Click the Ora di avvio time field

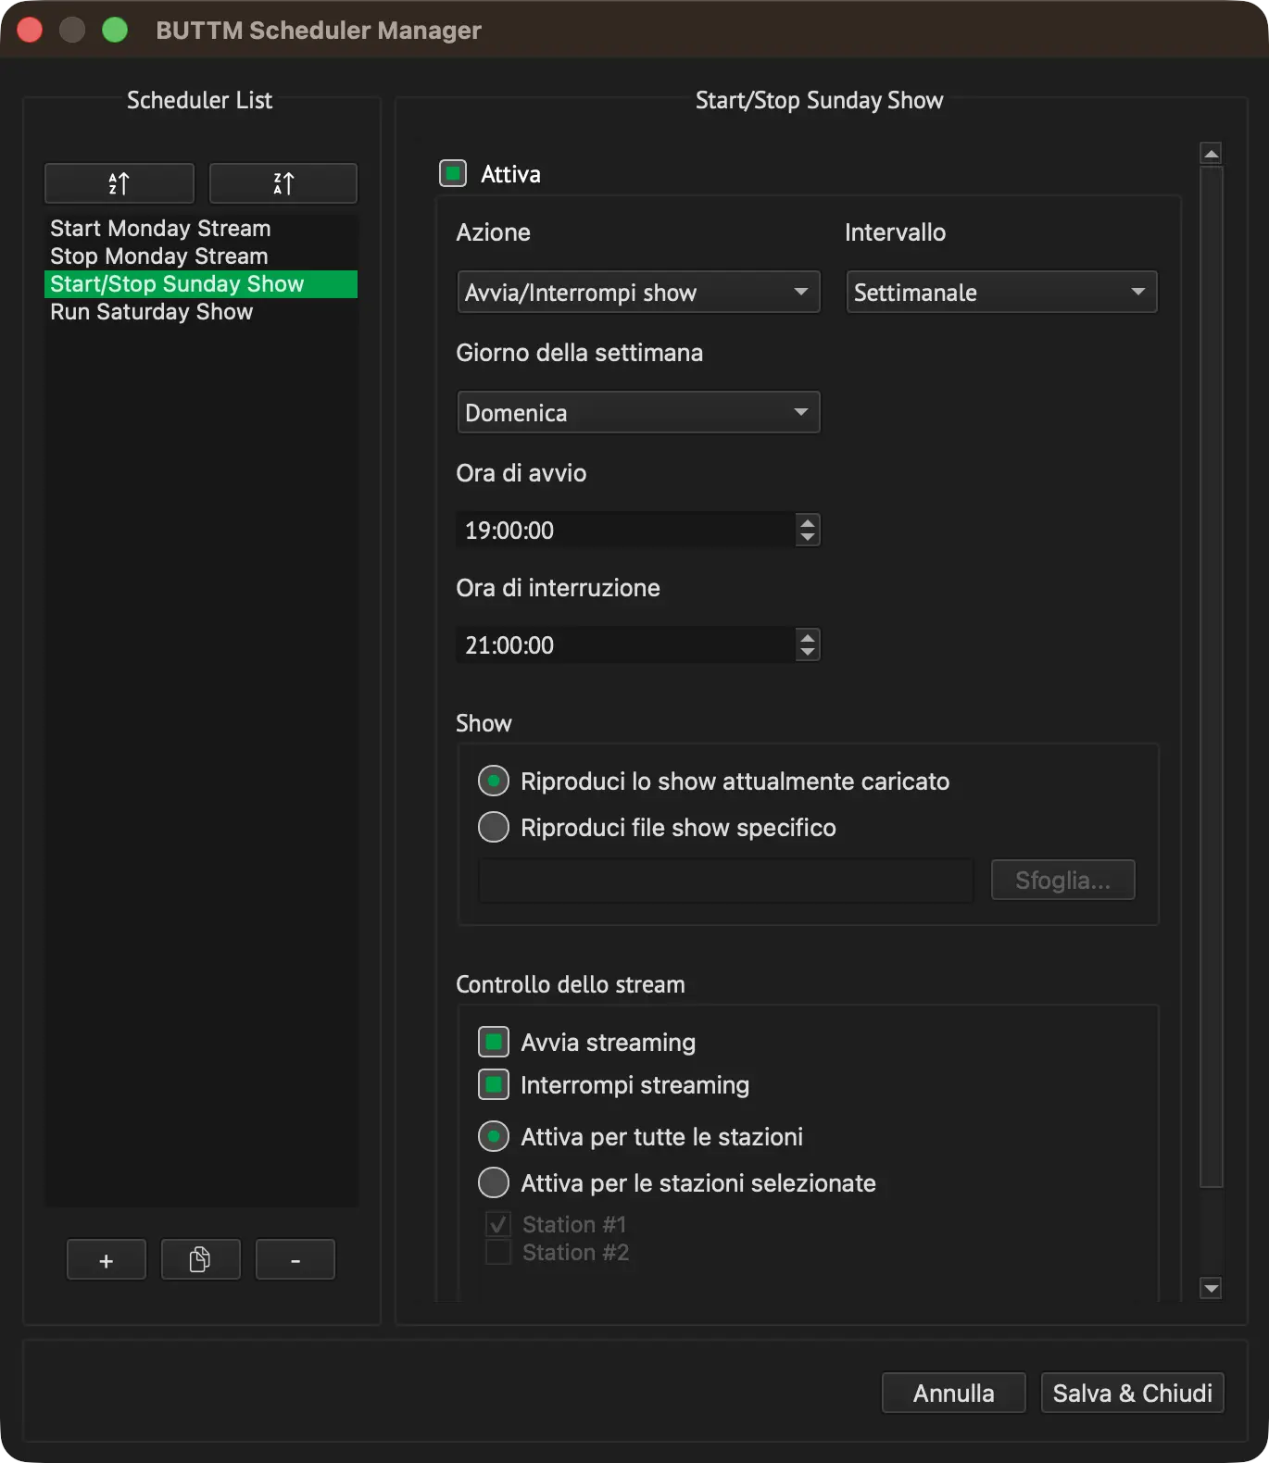pos(626,530)
